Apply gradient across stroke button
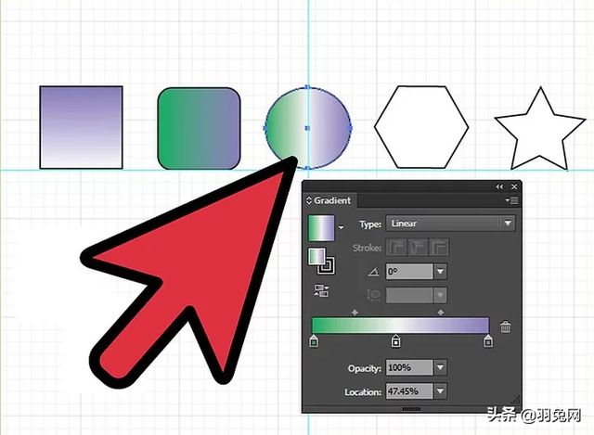594x435 pixels. pos(439,248)
